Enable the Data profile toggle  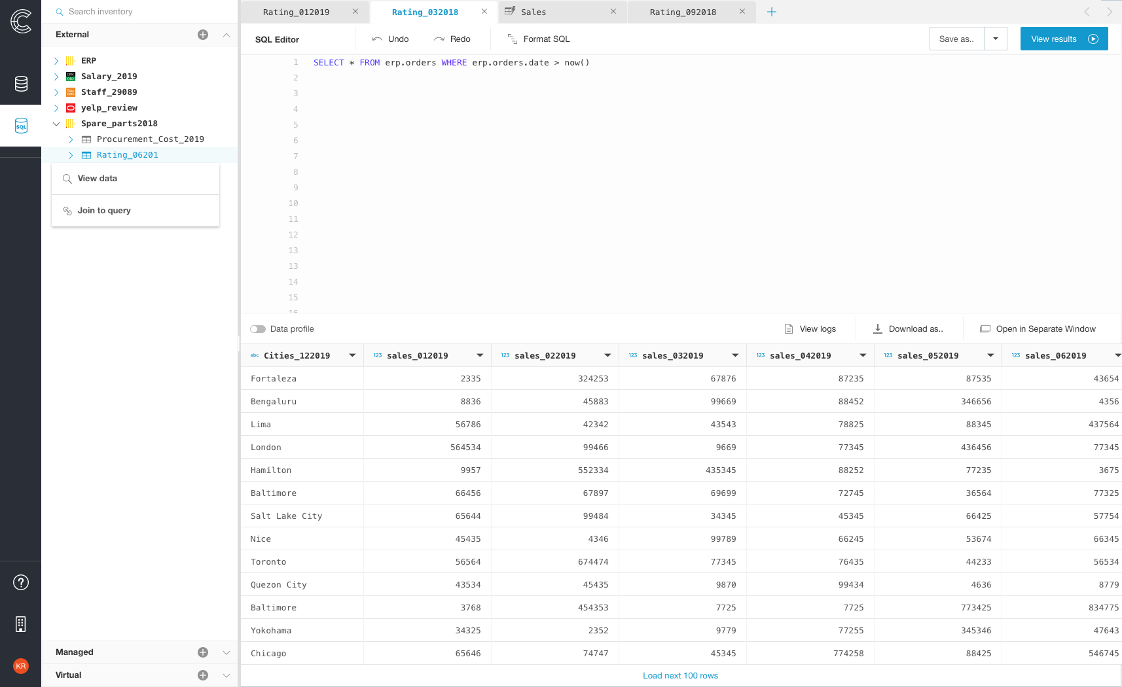[258, 329]
